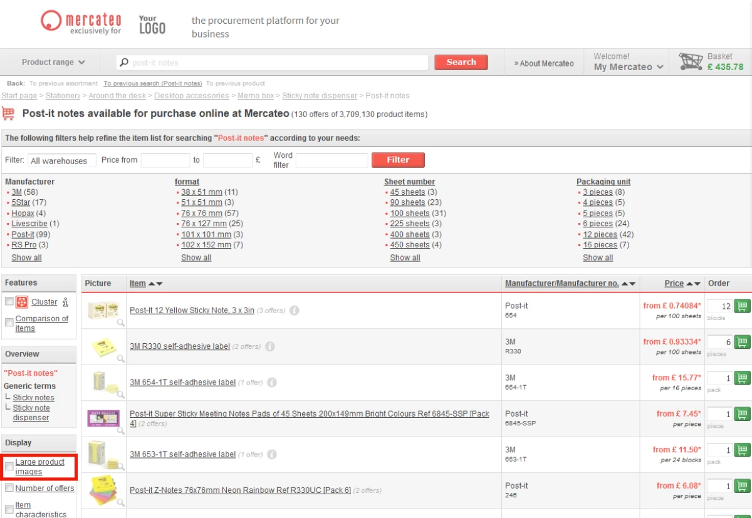The height and width of the screenshot is (518, 752).
Task: Open the All warehouses filter dropdown
Action: [61, 161]
